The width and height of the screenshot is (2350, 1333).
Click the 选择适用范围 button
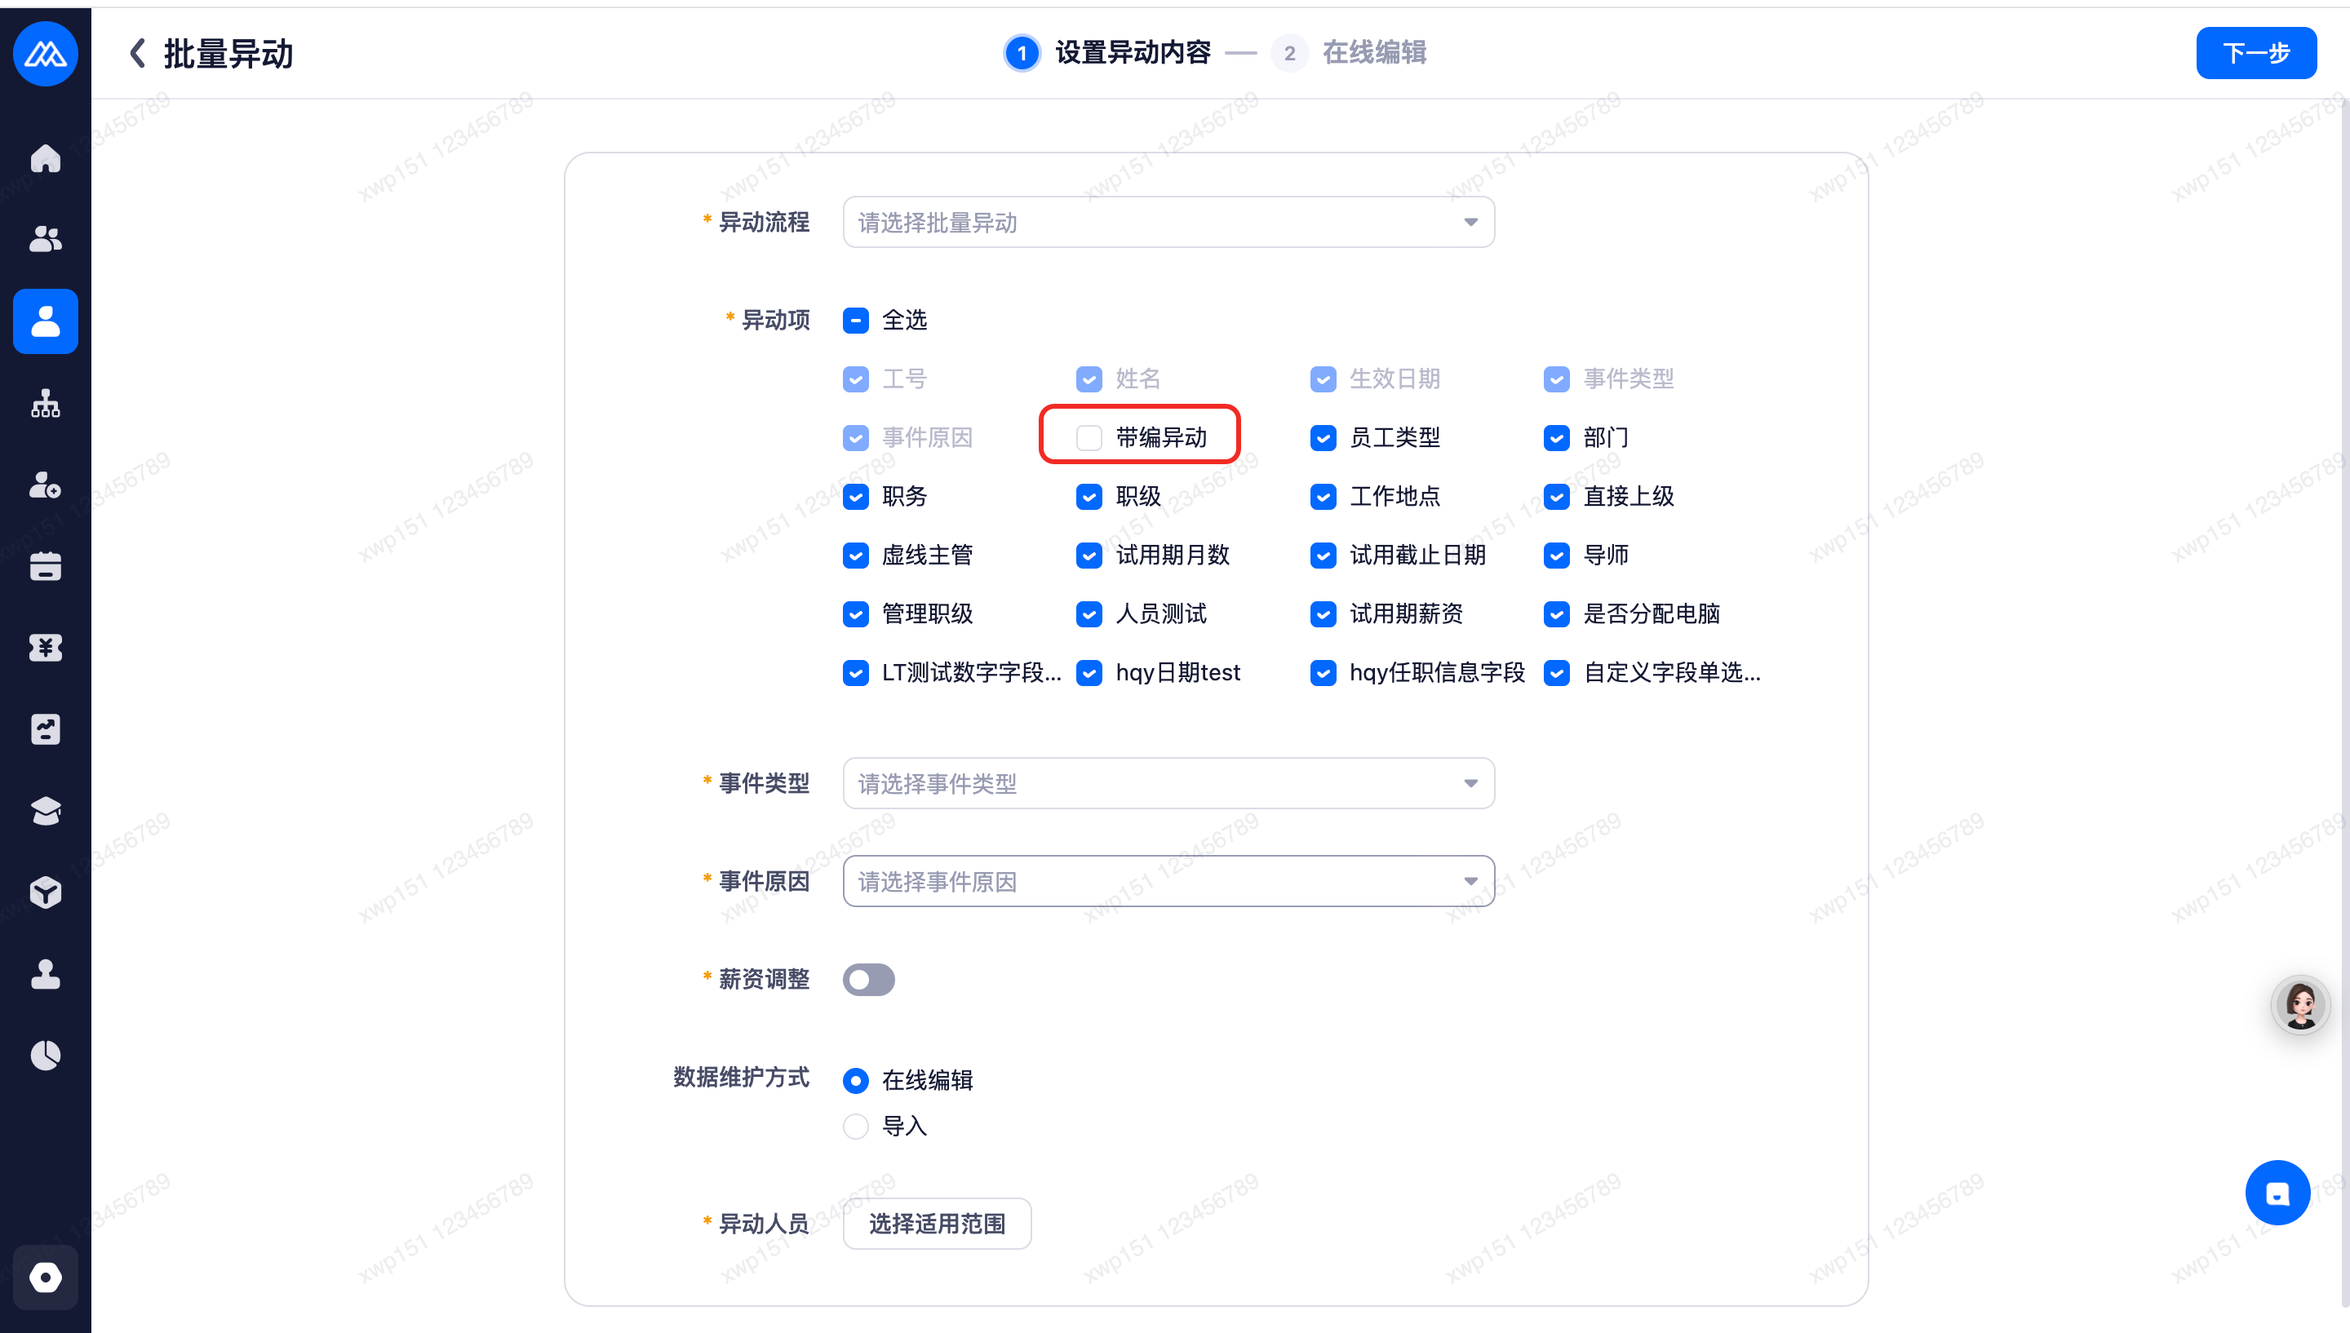(937, 1224)
